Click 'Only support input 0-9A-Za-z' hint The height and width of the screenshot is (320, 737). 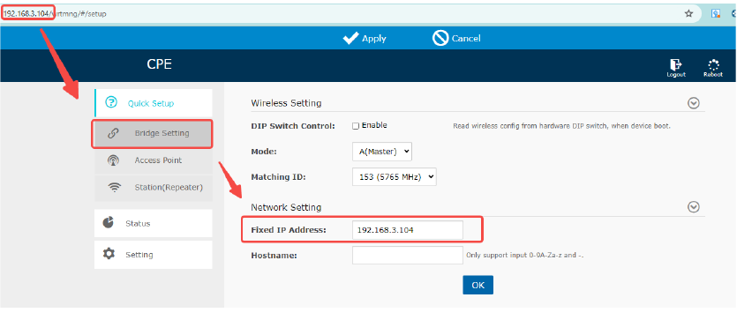pos(524,256)
